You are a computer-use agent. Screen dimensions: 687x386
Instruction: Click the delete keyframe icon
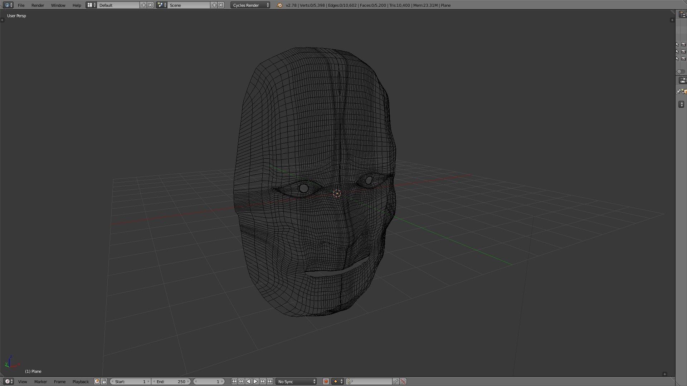[403, 381]
